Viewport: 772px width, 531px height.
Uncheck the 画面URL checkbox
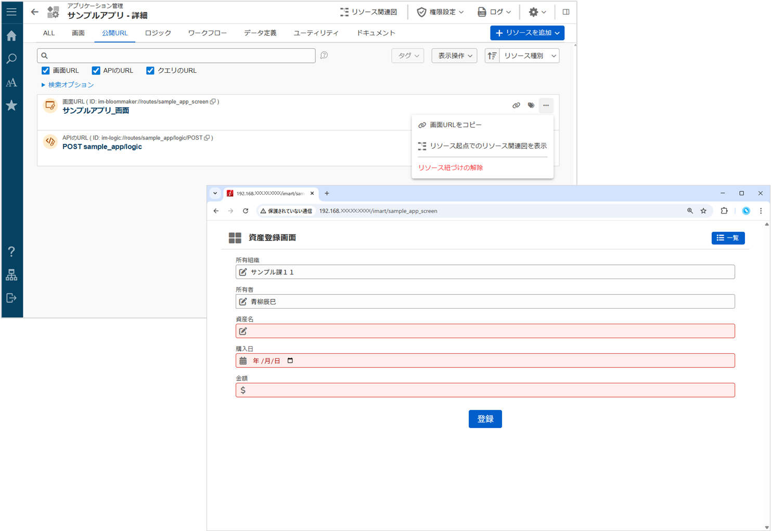[x=46, y=71]
